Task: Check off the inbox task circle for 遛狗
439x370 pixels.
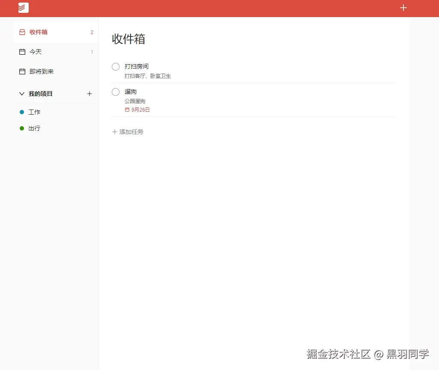Action: coord(115,92)
